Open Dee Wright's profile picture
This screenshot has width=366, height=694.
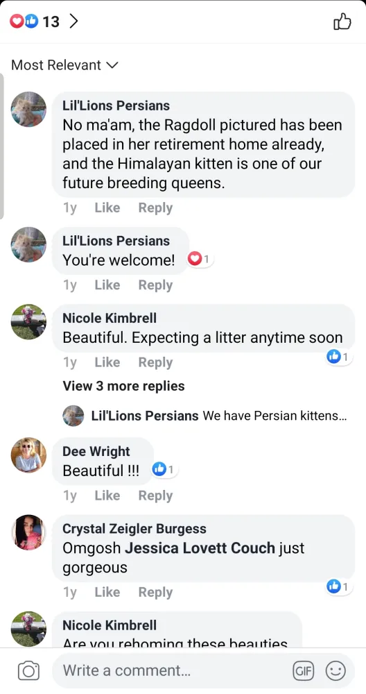(x=28, y=455)
